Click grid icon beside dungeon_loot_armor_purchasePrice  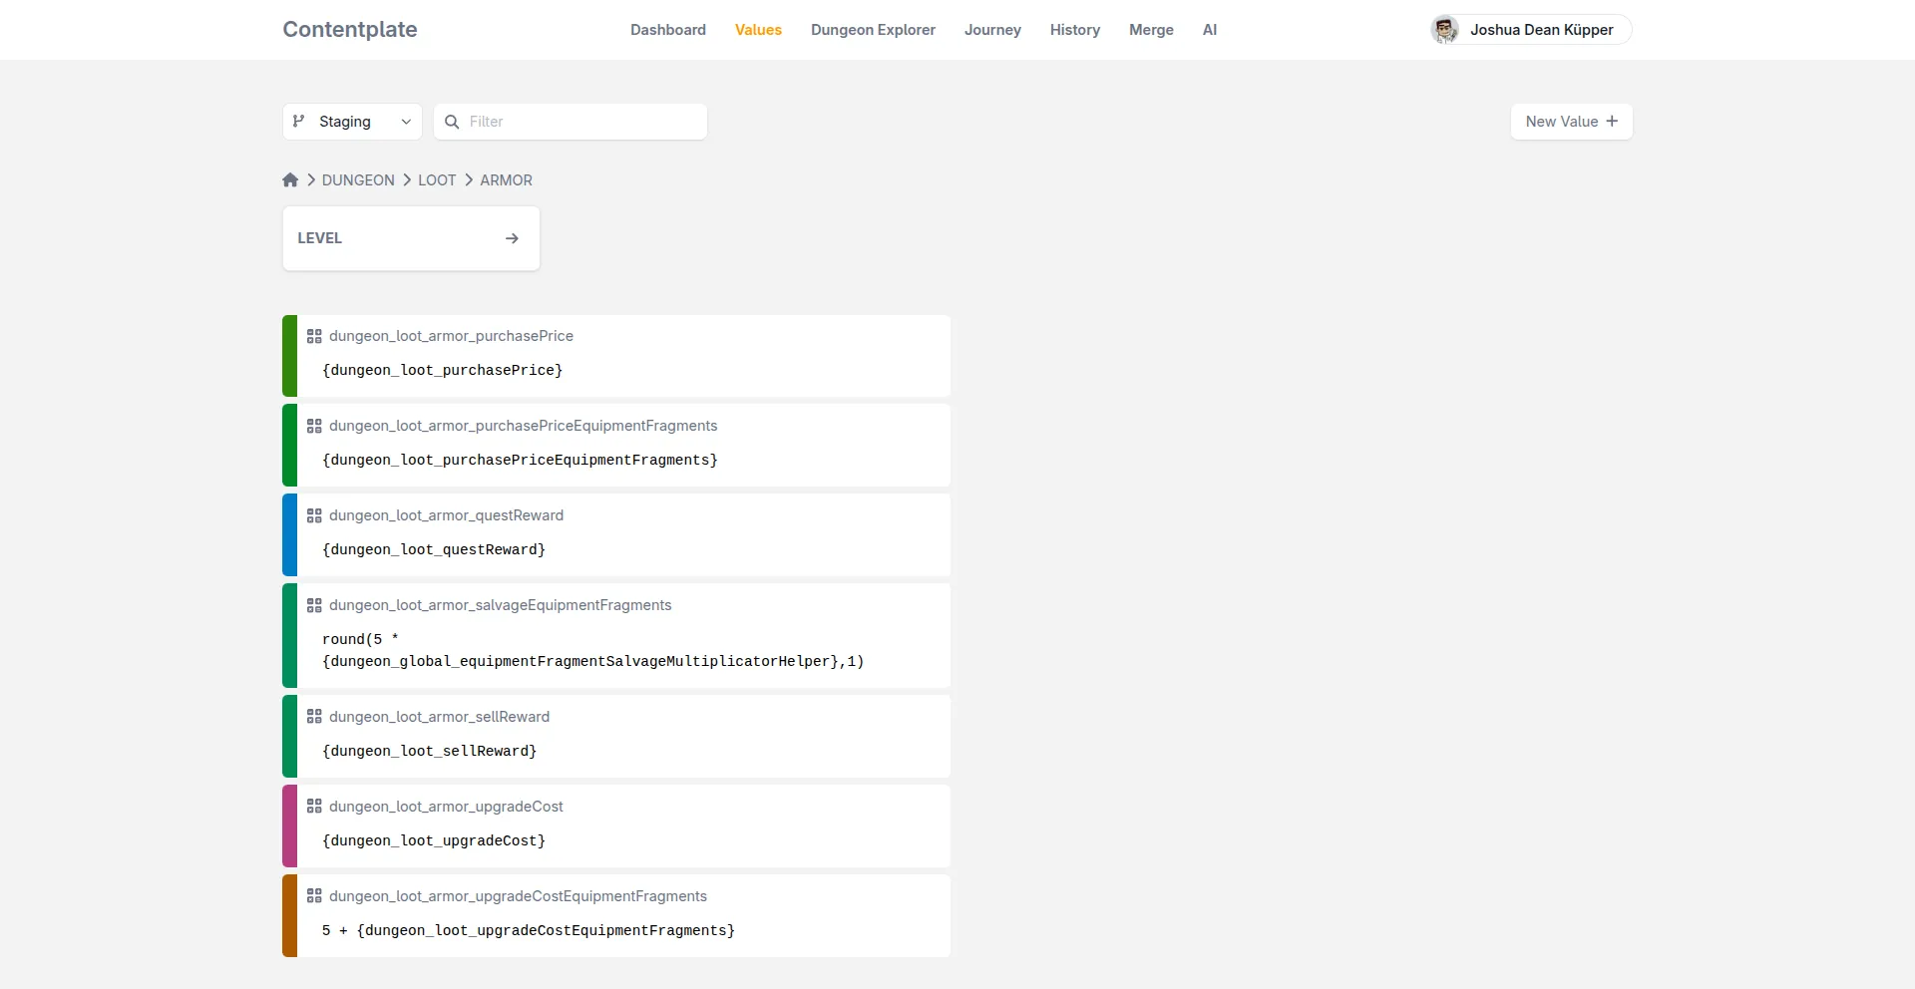(x=314, y=336)
